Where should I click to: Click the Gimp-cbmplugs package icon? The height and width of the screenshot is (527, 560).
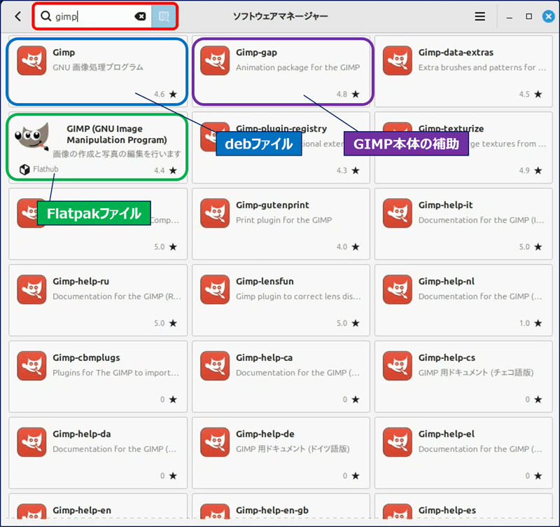pos(31,366)
